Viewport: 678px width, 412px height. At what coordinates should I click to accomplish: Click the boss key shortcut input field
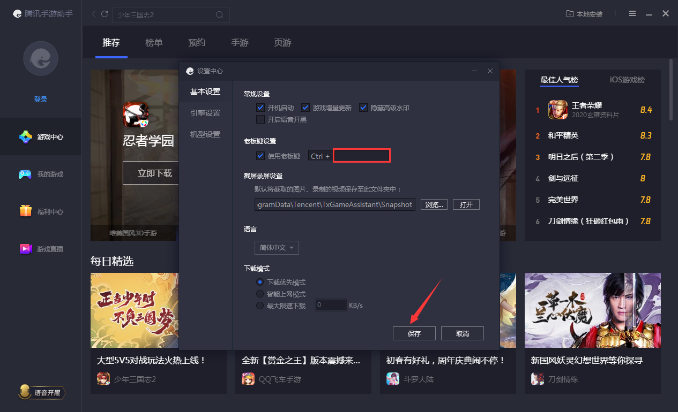tap(361, 155)
